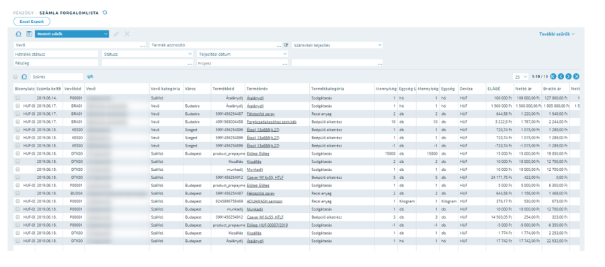Click the 1-19 / 19 record count
The height and width of the screenshot is (267, 605).
(x=539, y=77)
